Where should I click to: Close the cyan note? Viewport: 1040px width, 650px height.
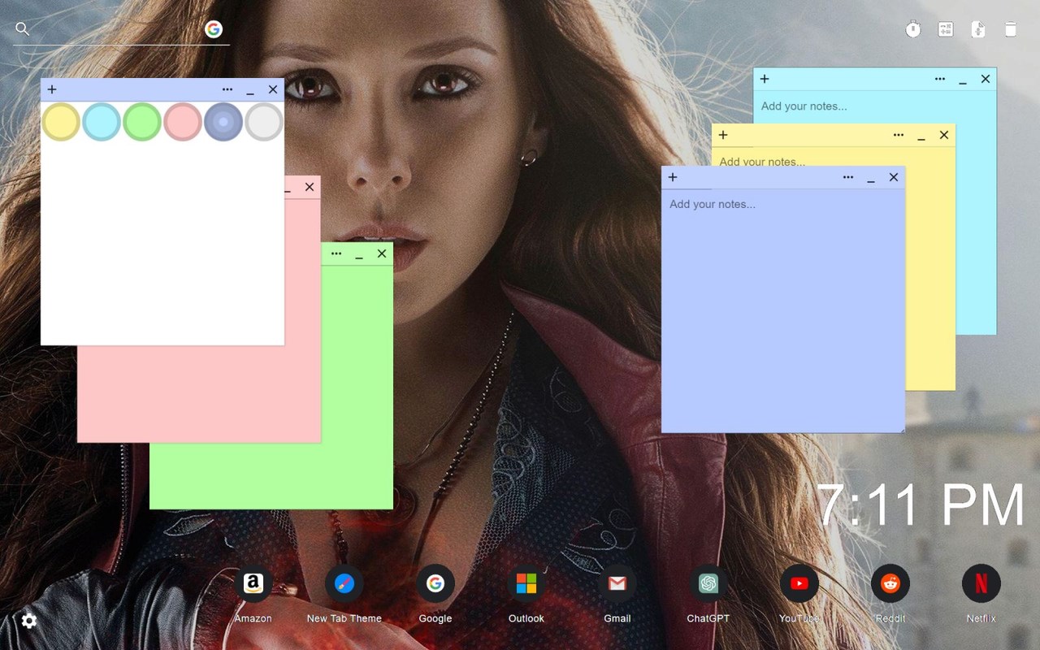[x=986, y=79]
